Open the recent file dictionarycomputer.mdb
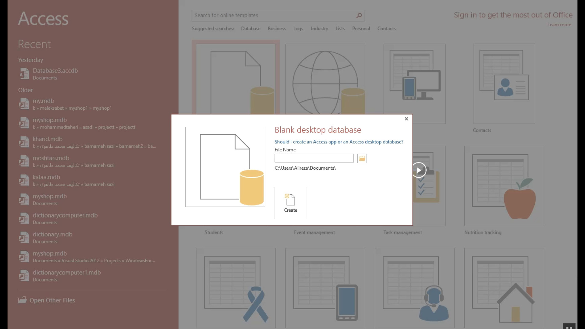The width and height of the screenshot is (585, 329). click(65, 215)
